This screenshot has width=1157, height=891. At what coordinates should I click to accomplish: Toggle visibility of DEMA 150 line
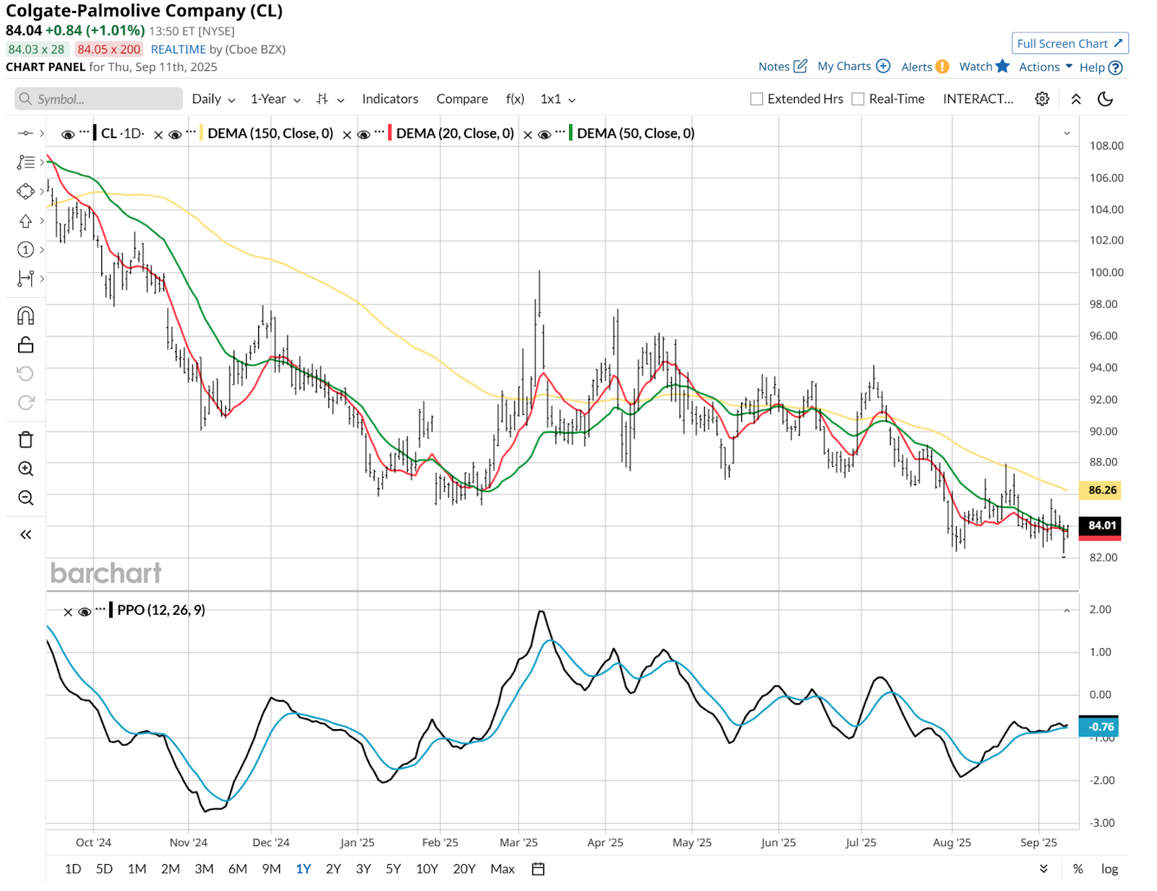(175, 134)
